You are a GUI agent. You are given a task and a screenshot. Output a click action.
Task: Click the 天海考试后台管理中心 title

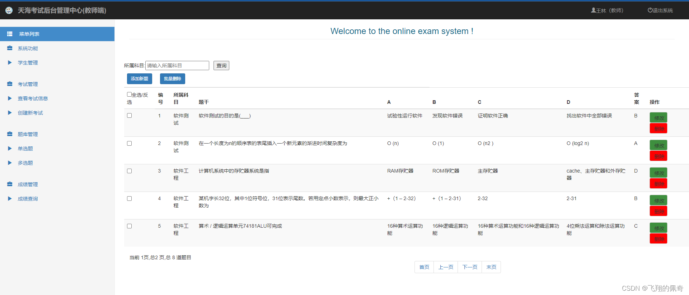(62, 10)
